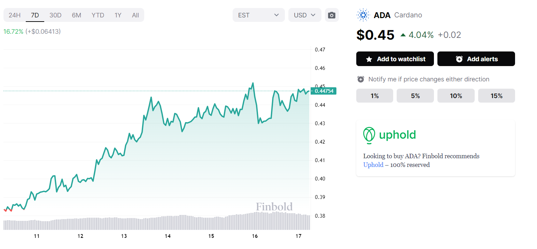Click the Cardano name label
The width and height of the screenshot is (537, 249).
click(408, 15)
